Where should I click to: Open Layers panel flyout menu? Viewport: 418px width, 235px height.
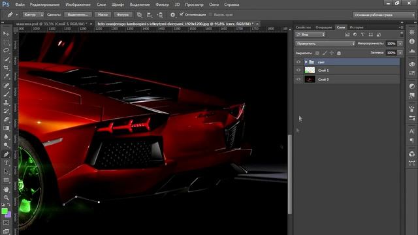[x=400, y=27]
